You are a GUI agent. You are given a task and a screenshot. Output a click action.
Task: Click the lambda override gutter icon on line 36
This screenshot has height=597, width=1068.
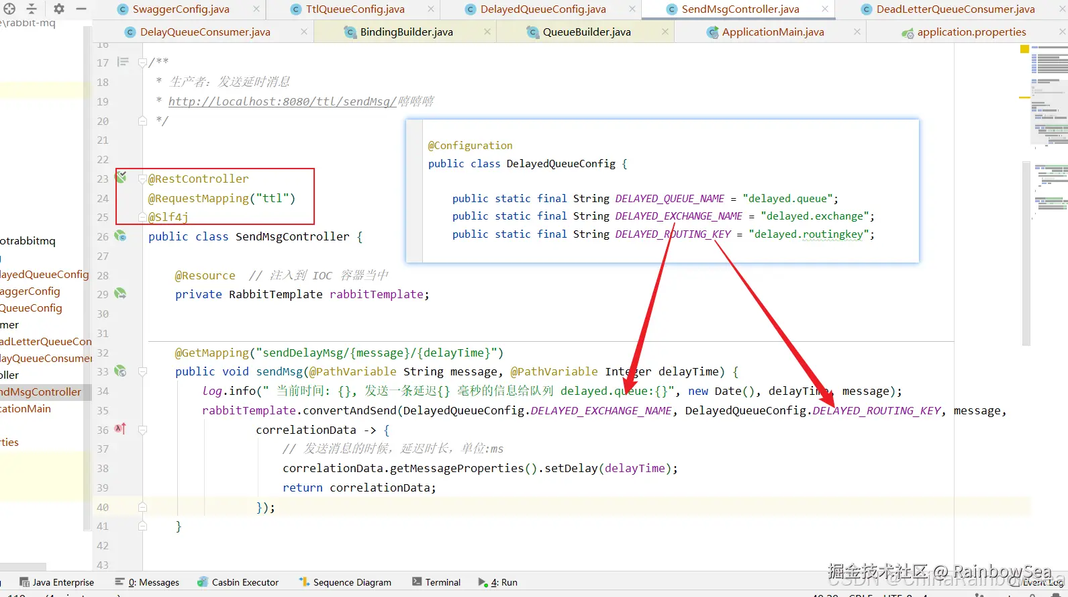click(120, 428)
